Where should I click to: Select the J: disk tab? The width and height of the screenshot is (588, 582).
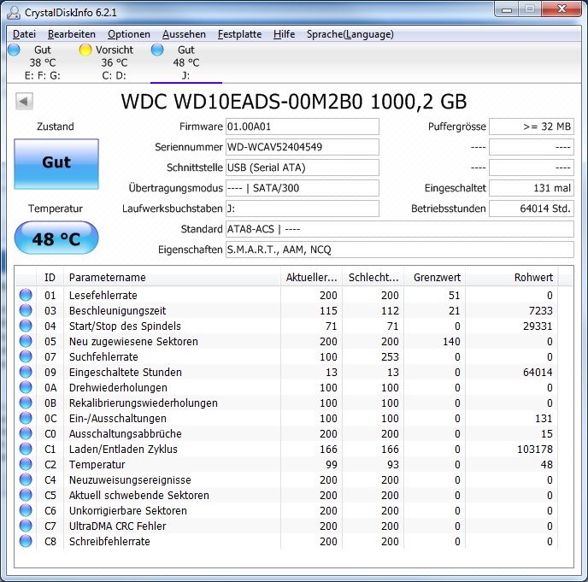click(186, 62)
